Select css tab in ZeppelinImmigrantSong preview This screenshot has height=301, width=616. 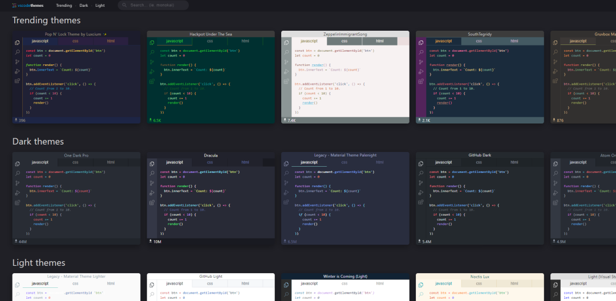(x=344, y=41)
